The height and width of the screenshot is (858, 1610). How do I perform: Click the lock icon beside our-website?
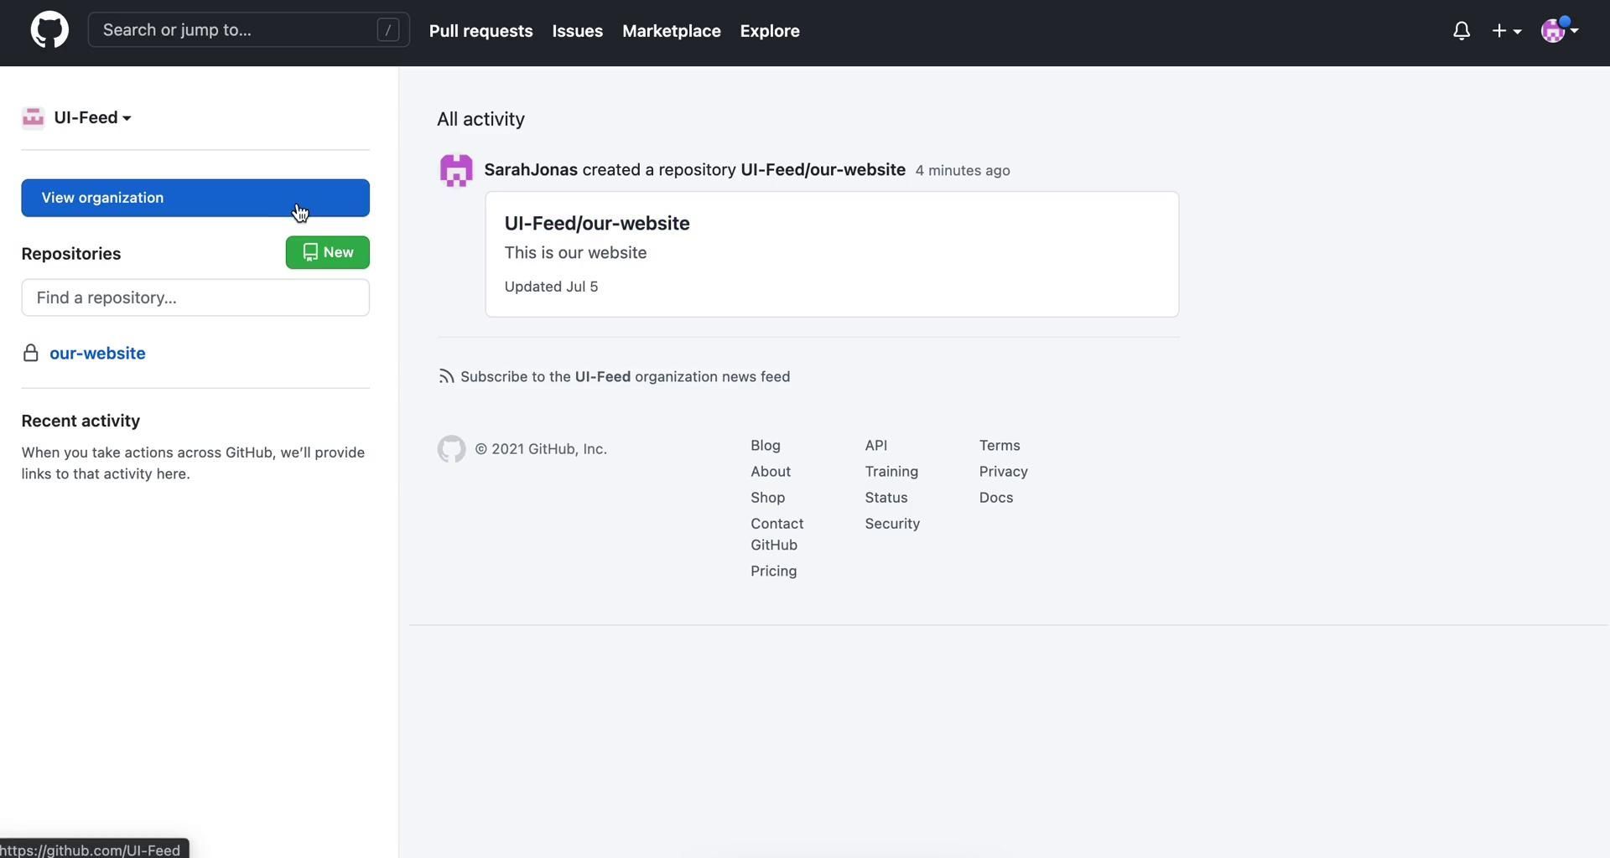coord(31,354)
